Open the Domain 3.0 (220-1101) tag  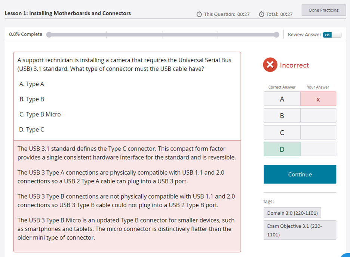click(x=292, y=213)
